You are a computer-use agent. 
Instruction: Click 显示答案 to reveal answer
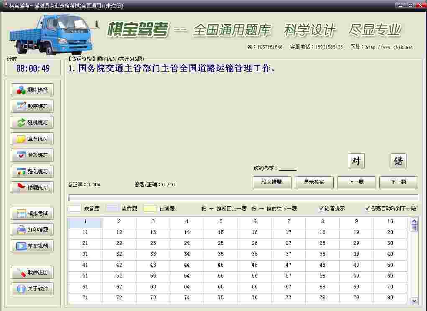coord(314,182)
